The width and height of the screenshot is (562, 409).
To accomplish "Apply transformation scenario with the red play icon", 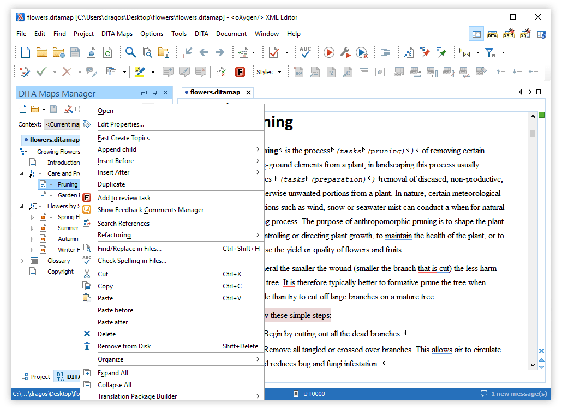I will coord(328,53).
